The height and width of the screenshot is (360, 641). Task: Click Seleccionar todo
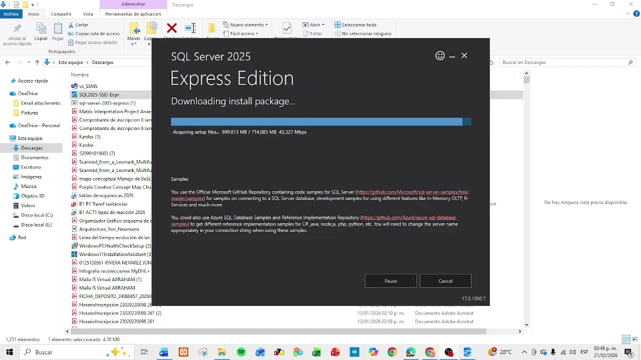click(x=356, y=24)
